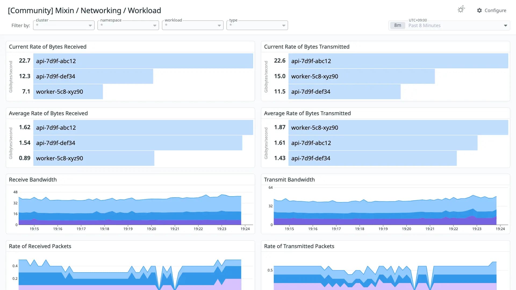This screenshot has width=516, height=290.
Task: Open the workload filter dropdown
Action: point(193,25)
